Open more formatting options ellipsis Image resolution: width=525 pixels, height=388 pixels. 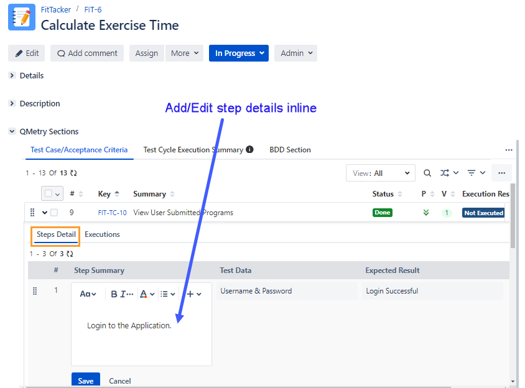click(130, 294)
